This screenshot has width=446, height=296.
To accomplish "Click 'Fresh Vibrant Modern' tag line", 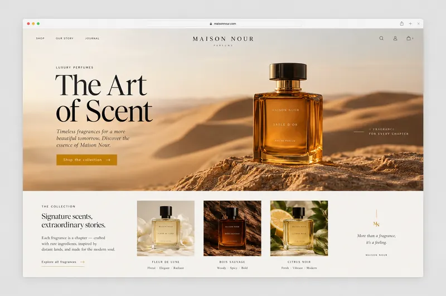I will pyautogui.click(x=299, y=268).
